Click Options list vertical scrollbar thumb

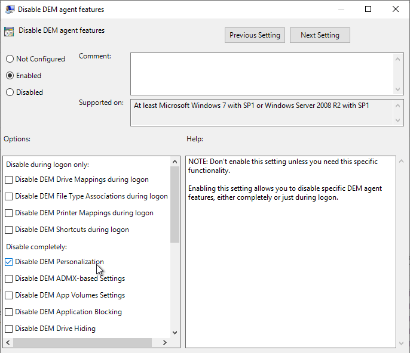tap(175, 205)
